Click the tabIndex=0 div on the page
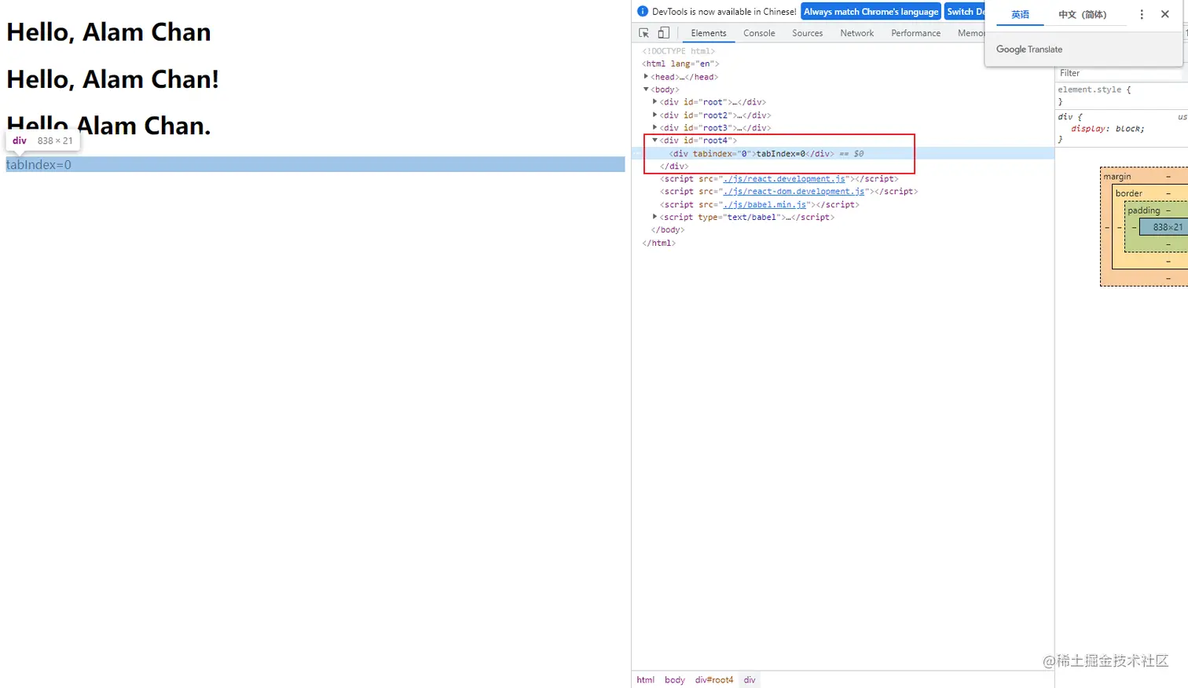The width and height of the screenshot is (1188, 688). [315, 165]
